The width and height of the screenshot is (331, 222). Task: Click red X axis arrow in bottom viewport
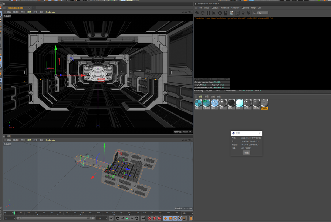[92, 178]
